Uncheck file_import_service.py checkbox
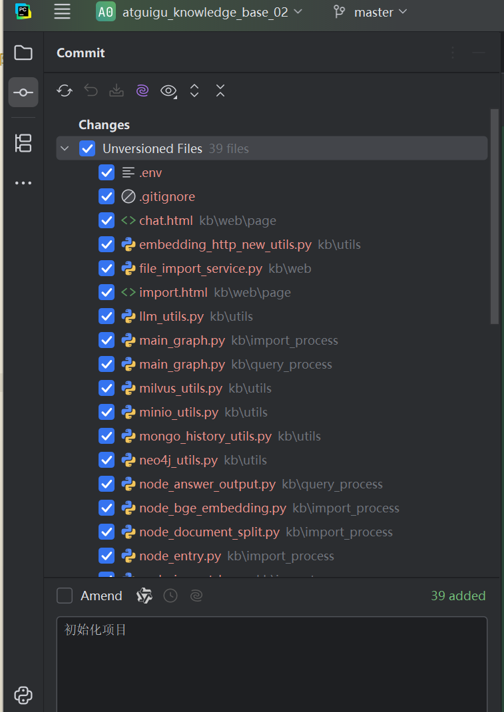The height and width of the screenshot is (712, 504). (107, 268)
